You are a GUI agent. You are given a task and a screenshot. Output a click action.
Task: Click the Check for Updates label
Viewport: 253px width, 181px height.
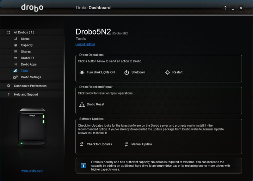[99, 144]
